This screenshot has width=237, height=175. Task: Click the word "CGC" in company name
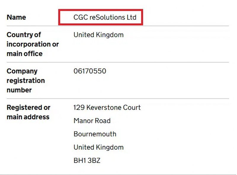(x=80, y=17)
